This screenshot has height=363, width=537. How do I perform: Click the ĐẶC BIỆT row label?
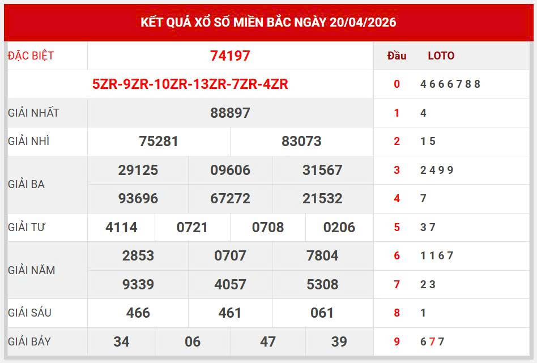33,55
